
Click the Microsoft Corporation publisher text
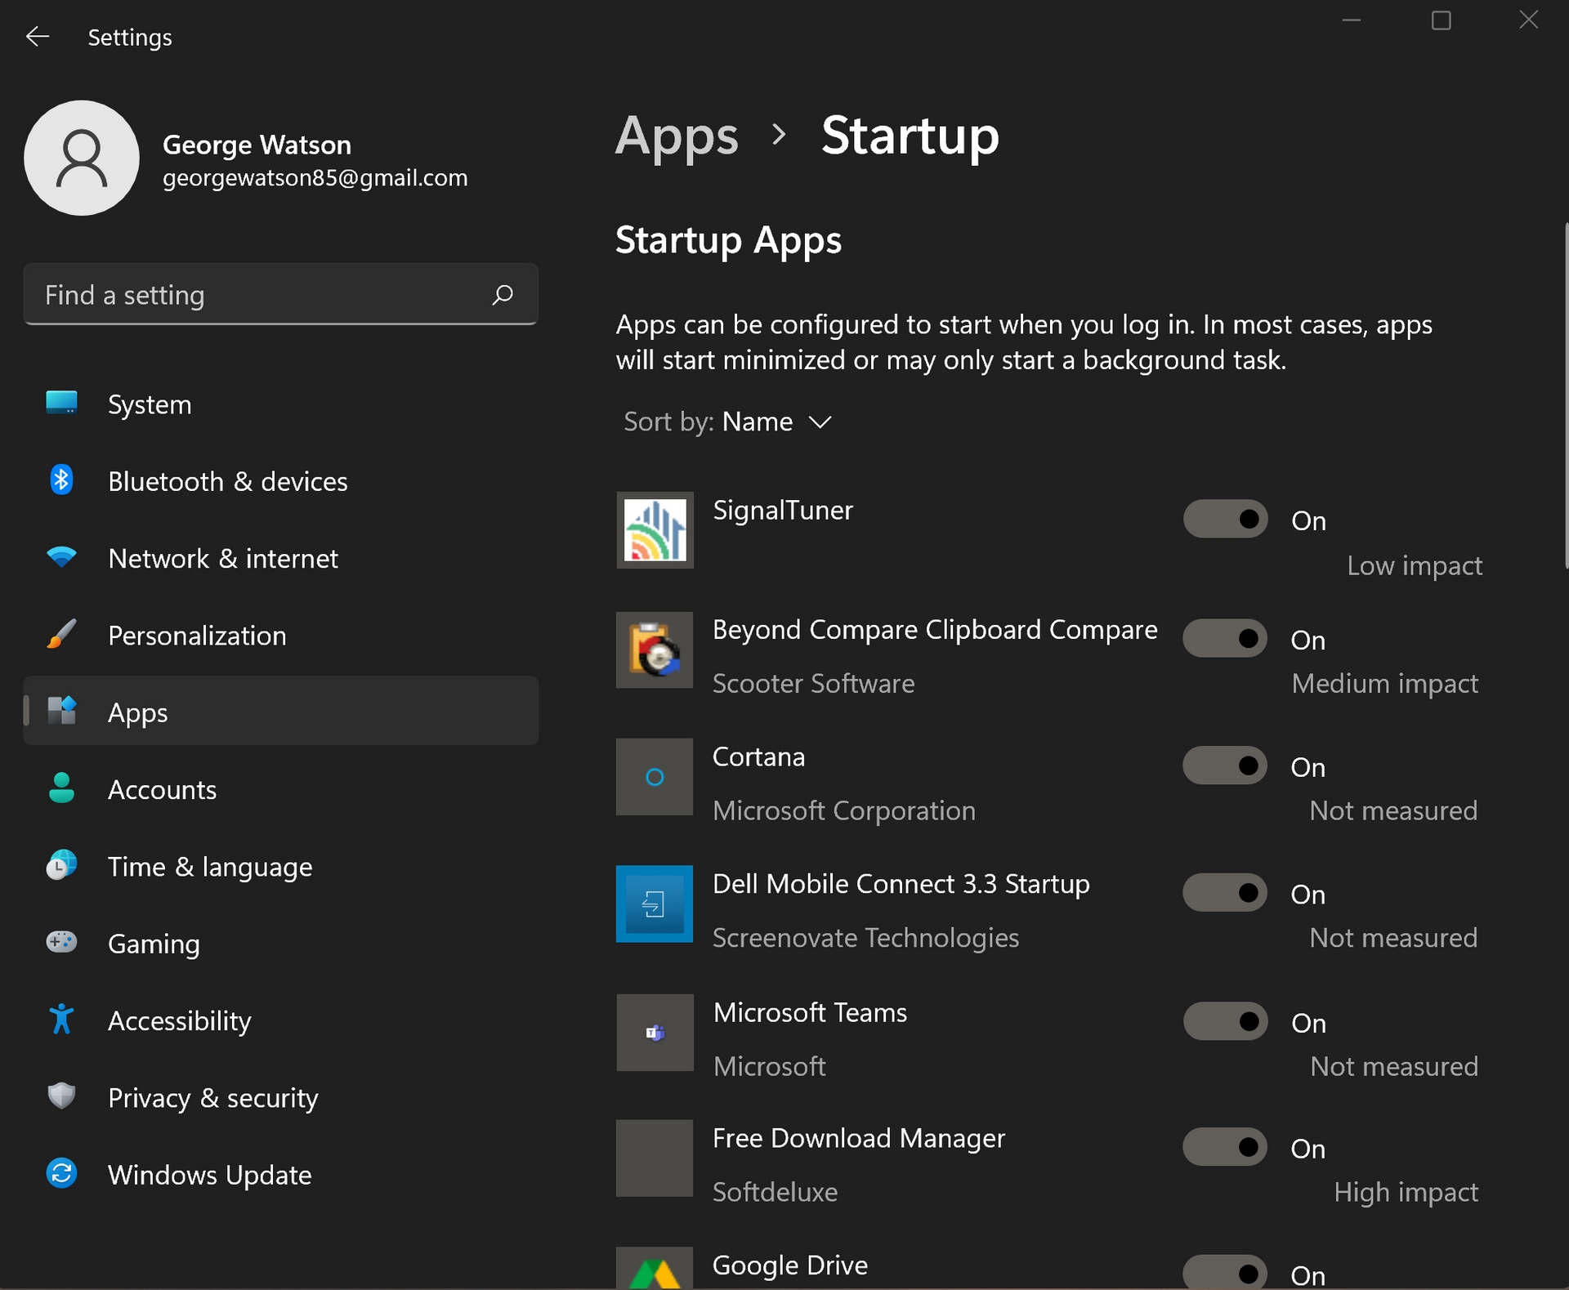click(x=844, y=810)
